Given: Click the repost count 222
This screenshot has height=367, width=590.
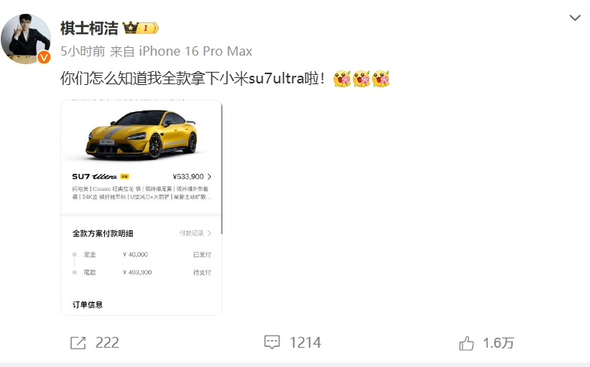Looking at the screenshot, I should [x=107, y=342].
